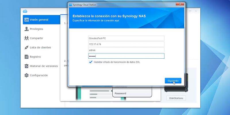Screen dimensions: 230x115
Task: Click the username field admin
Action: [x=126, y=50]
